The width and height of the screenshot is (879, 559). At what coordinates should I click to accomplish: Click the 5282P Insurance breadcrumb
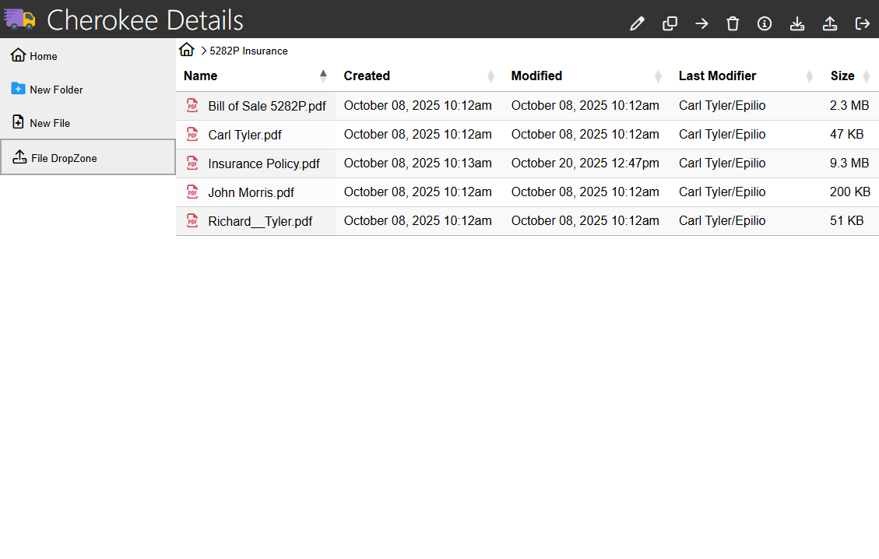click(248, 51)
